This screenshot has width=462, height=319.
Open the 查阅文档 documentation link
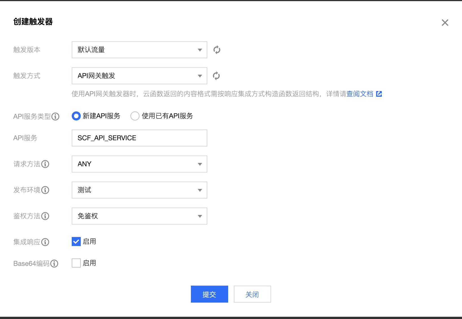(360, 94)
